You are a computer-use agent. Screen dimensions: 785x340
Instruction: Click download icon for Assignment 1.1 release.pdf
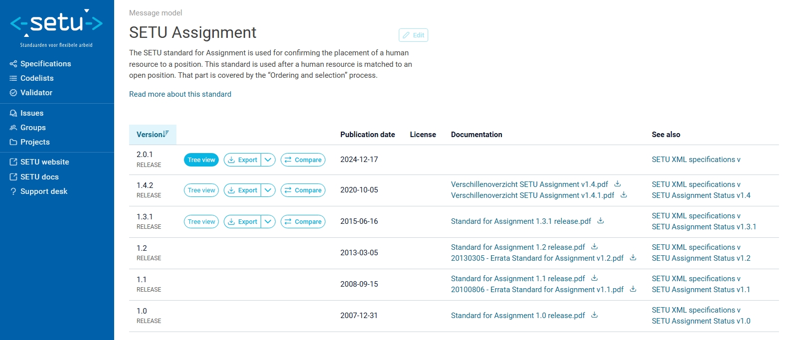(x=595, y=278)
